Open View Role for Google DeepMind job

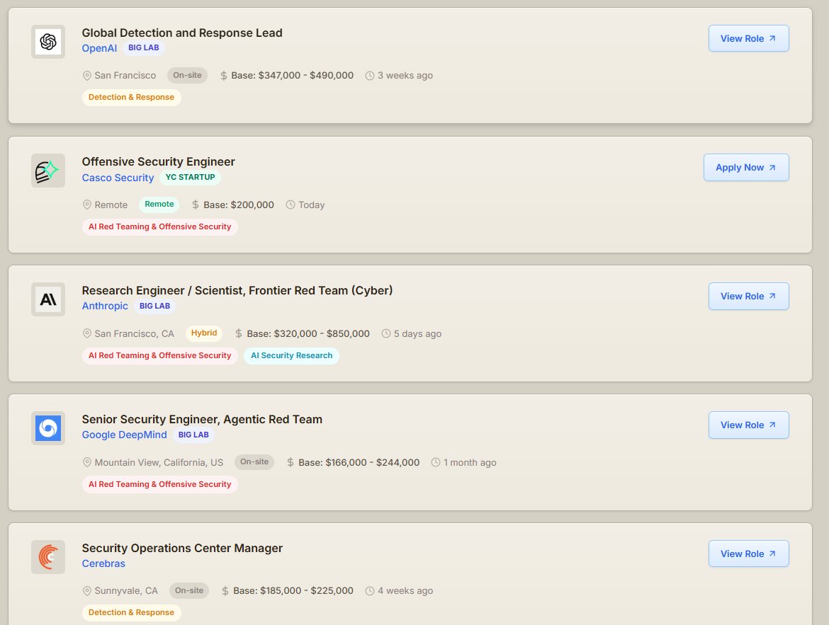point(749,425)
